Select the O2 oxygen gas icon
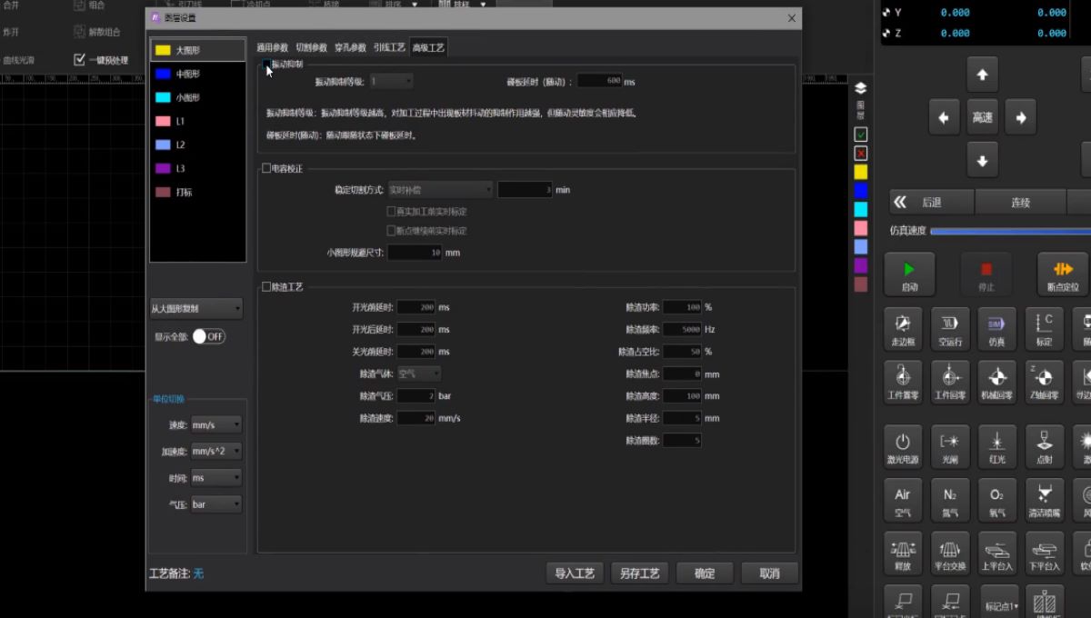Screen dimensions: 1091x618 click(x=996, y=499)
